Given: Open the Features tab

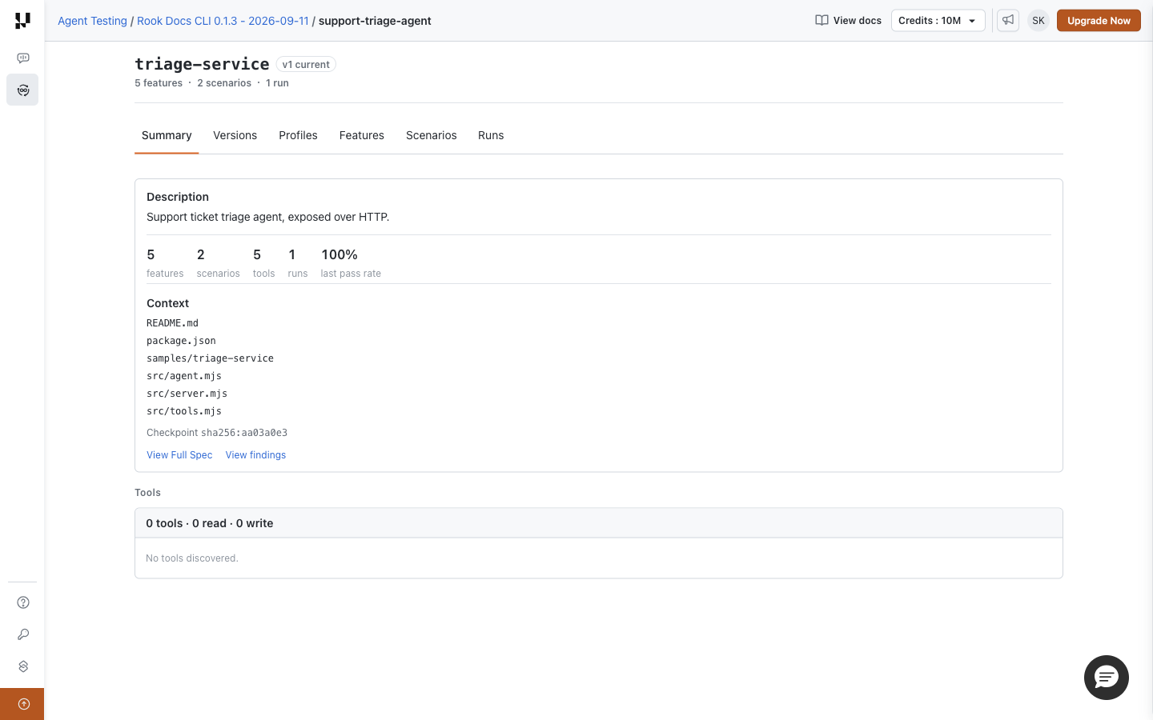Looking at the screenshot, I should click(x=362, y=135).
